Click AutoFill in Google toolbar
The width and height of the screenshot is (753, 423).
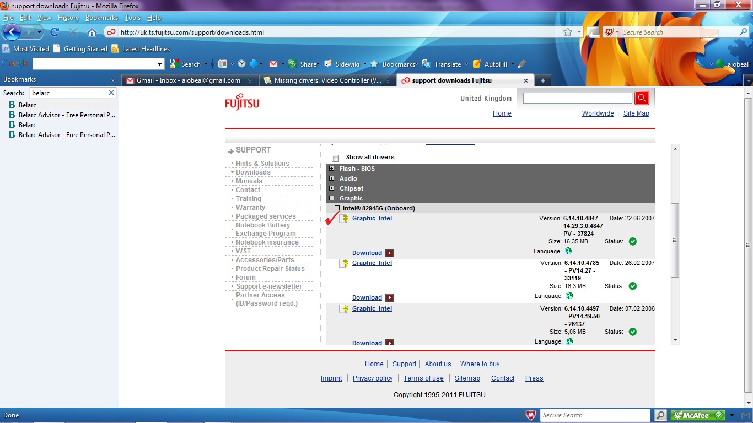(490, 64)
